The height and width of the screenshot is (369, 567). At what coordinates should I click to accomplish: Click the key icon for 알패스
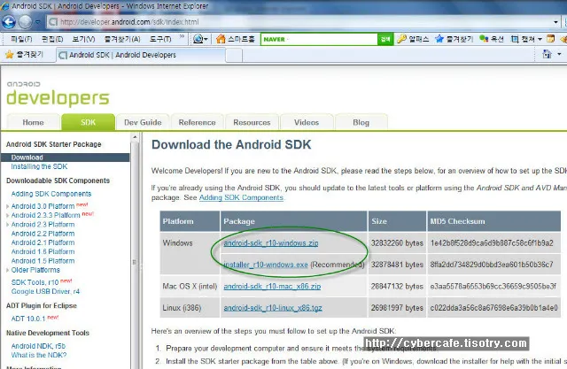[x=401, y=39]
